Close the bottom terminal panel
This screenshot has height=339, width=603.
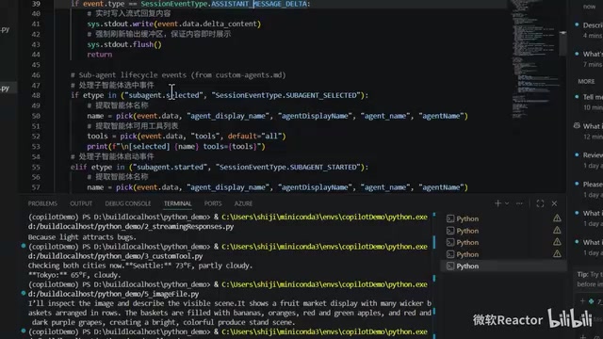[x=554, y=203]
